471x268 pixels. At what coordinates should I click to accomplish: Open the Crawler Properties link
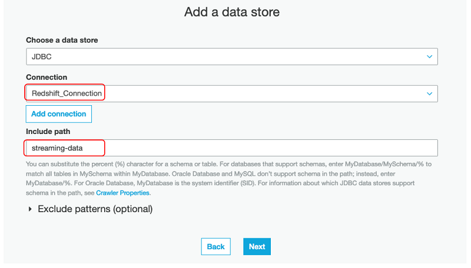123,192
